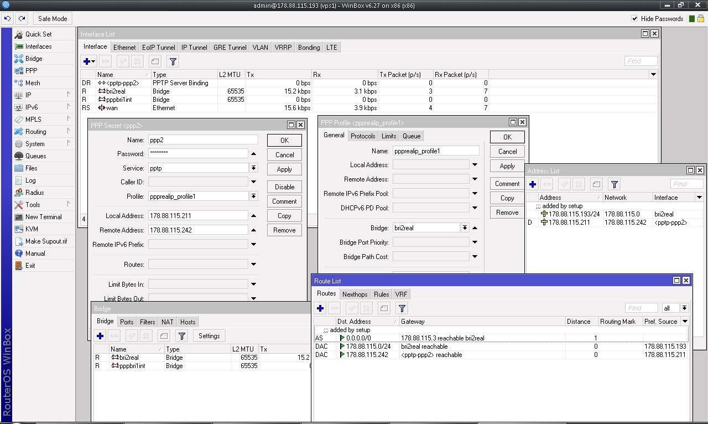Click the Remote Address field in PPP Secret
The width and height of the screenshot is (708, 424).
click(x=198, y=230)
